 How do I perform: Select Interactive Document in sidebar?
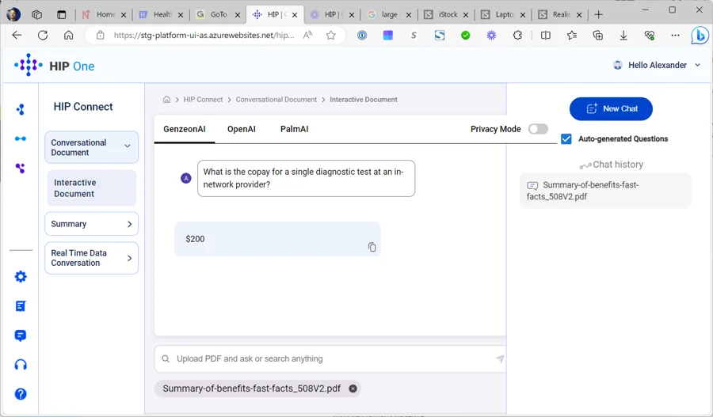point(91,188)
